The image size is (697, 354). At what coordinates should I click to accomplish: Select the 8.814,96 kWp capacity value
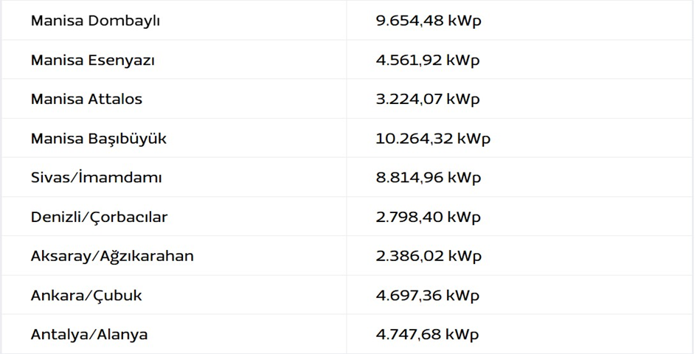point(428,178)
